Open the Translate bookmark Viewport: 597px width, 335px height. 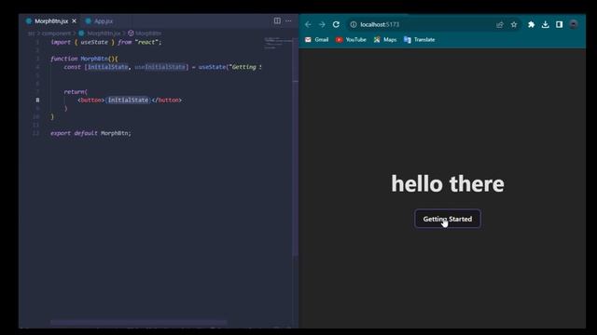[x=419, y=39]
